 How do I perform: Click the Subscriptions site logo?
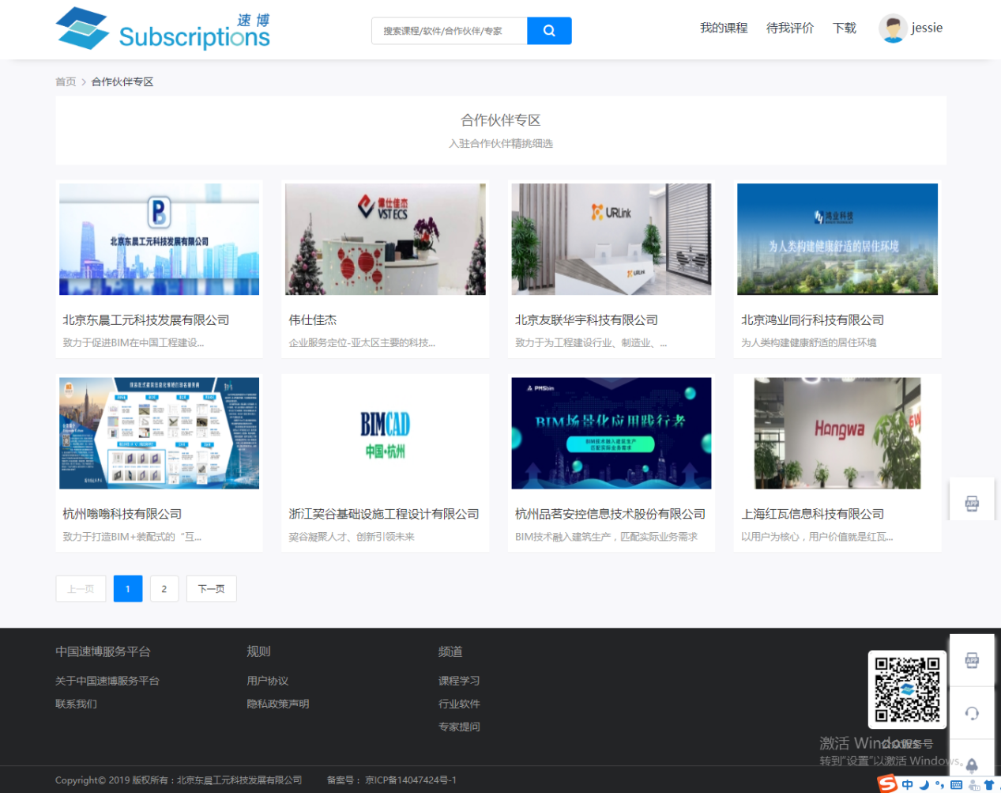163,28
